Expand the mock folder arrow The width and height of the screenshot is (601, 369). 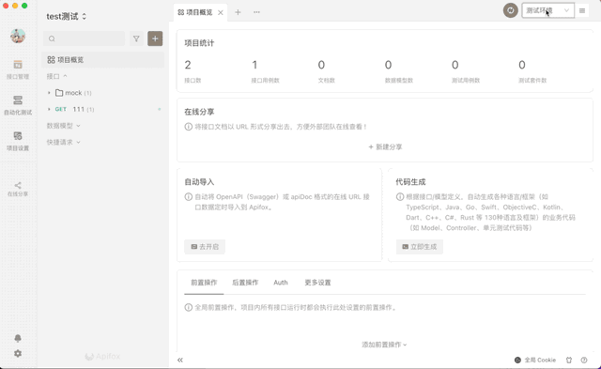[x=49, y=93]
